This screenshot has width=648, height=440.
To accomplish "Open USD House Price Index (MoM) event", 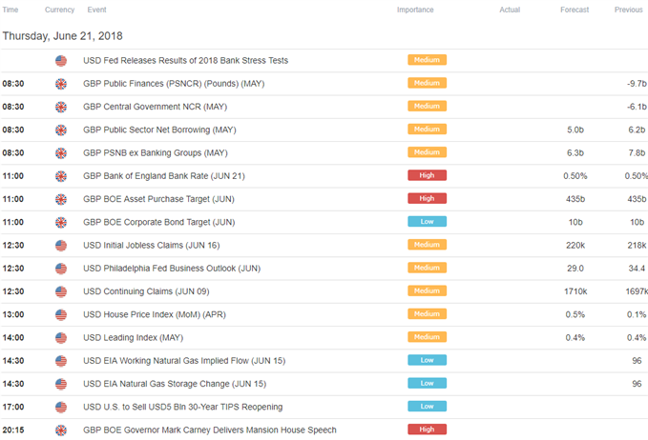I will (x=155, y=314).
